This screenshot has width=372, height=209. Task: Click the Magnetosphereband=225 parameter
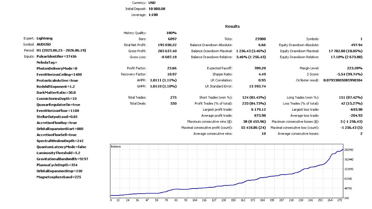[59, 177]
